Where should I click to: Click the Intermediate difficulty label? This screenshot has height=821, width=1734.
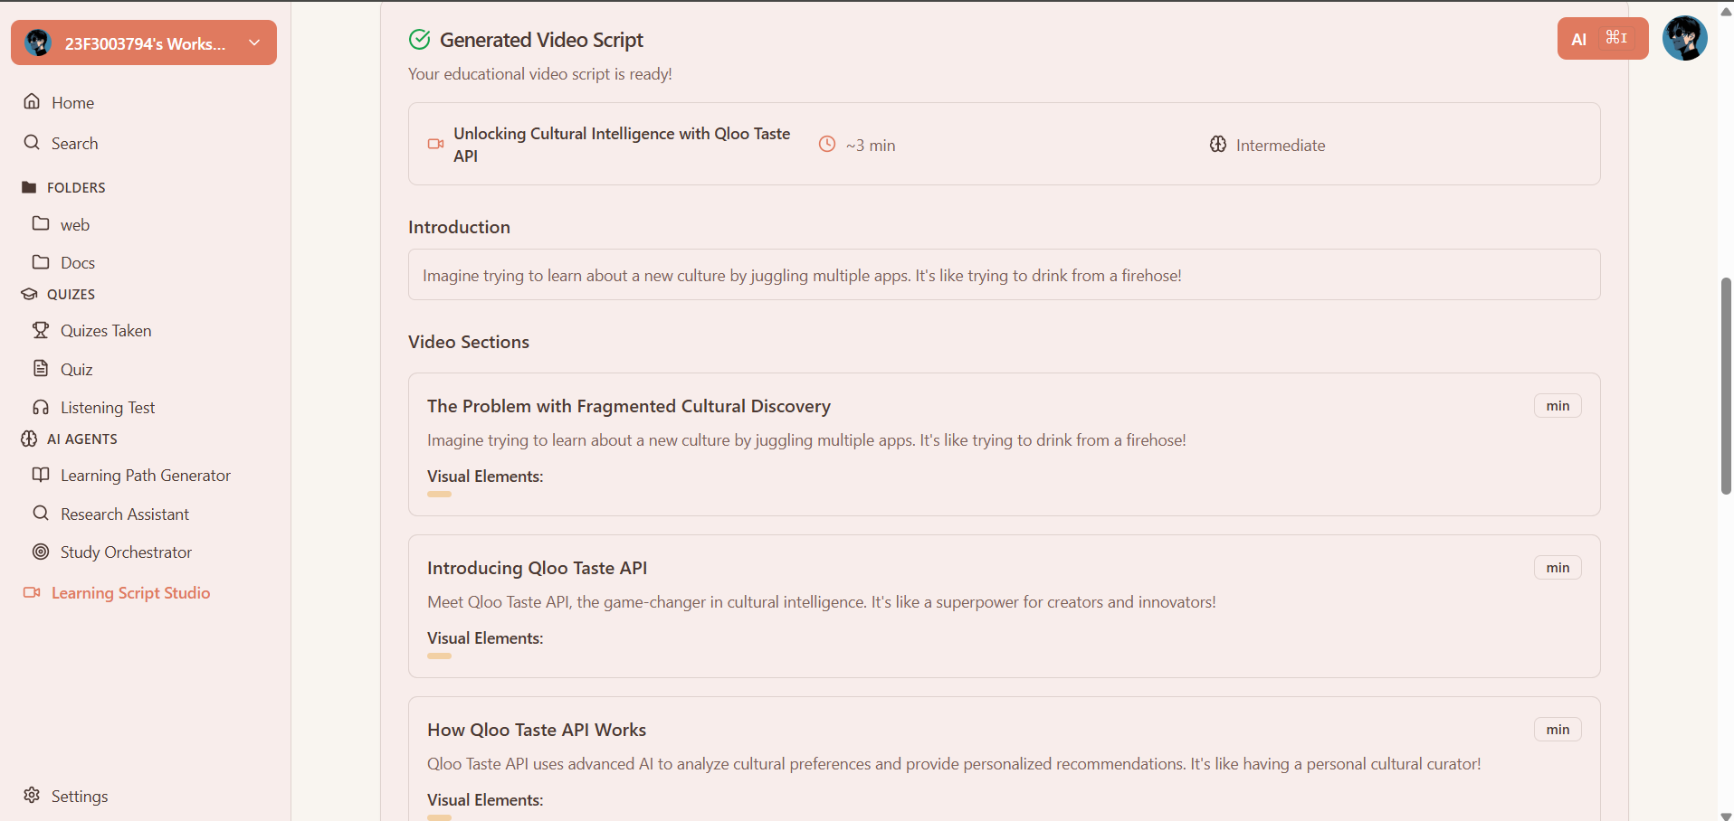[1281, 146]
